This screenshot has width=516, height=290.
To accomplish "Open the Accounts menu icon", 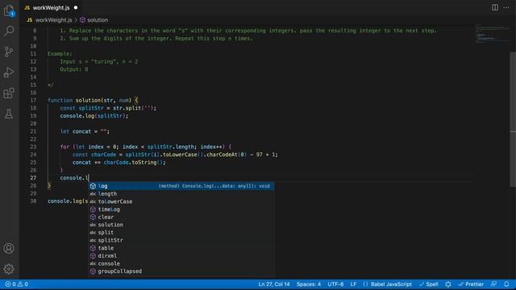I will (9, 248).
